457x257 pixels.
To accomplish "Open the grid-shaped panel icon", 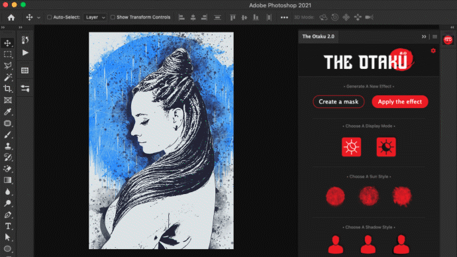I will 25,70.
